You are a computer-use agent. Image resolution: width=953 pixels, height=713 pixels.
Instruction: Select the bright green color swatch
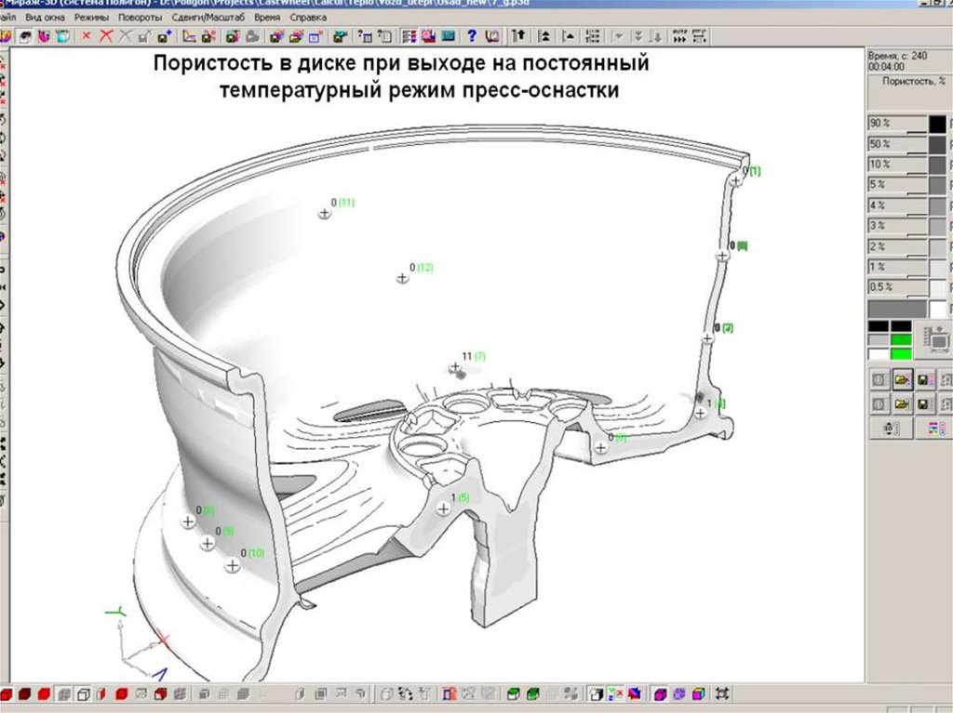901,354
